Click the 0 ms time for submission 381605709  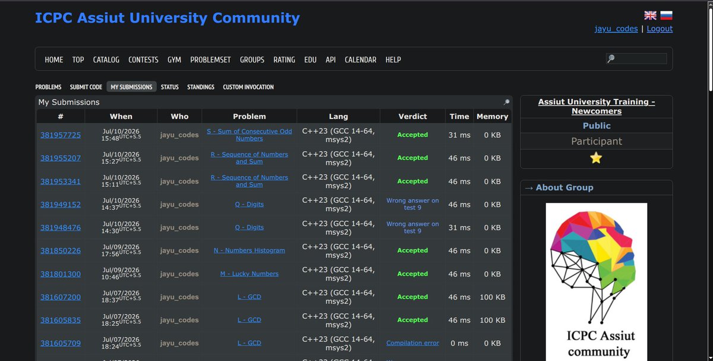(x=459, y=343)
